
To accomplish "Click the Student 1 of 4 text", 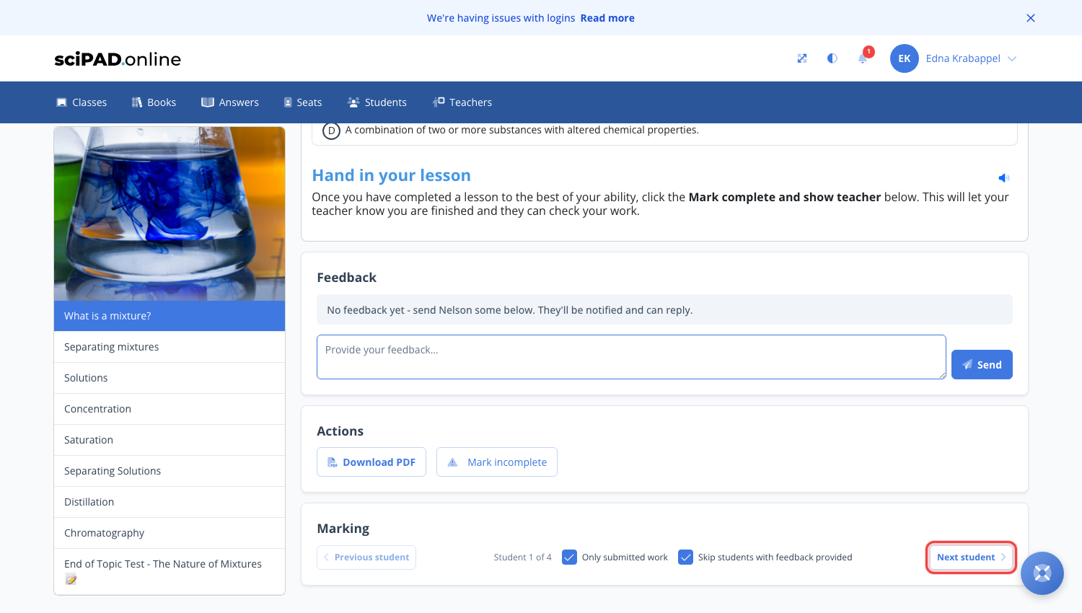I will tap(522, 557).
